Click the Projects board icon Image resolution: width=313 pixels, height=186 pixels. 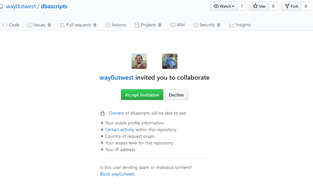click(137, 25)
